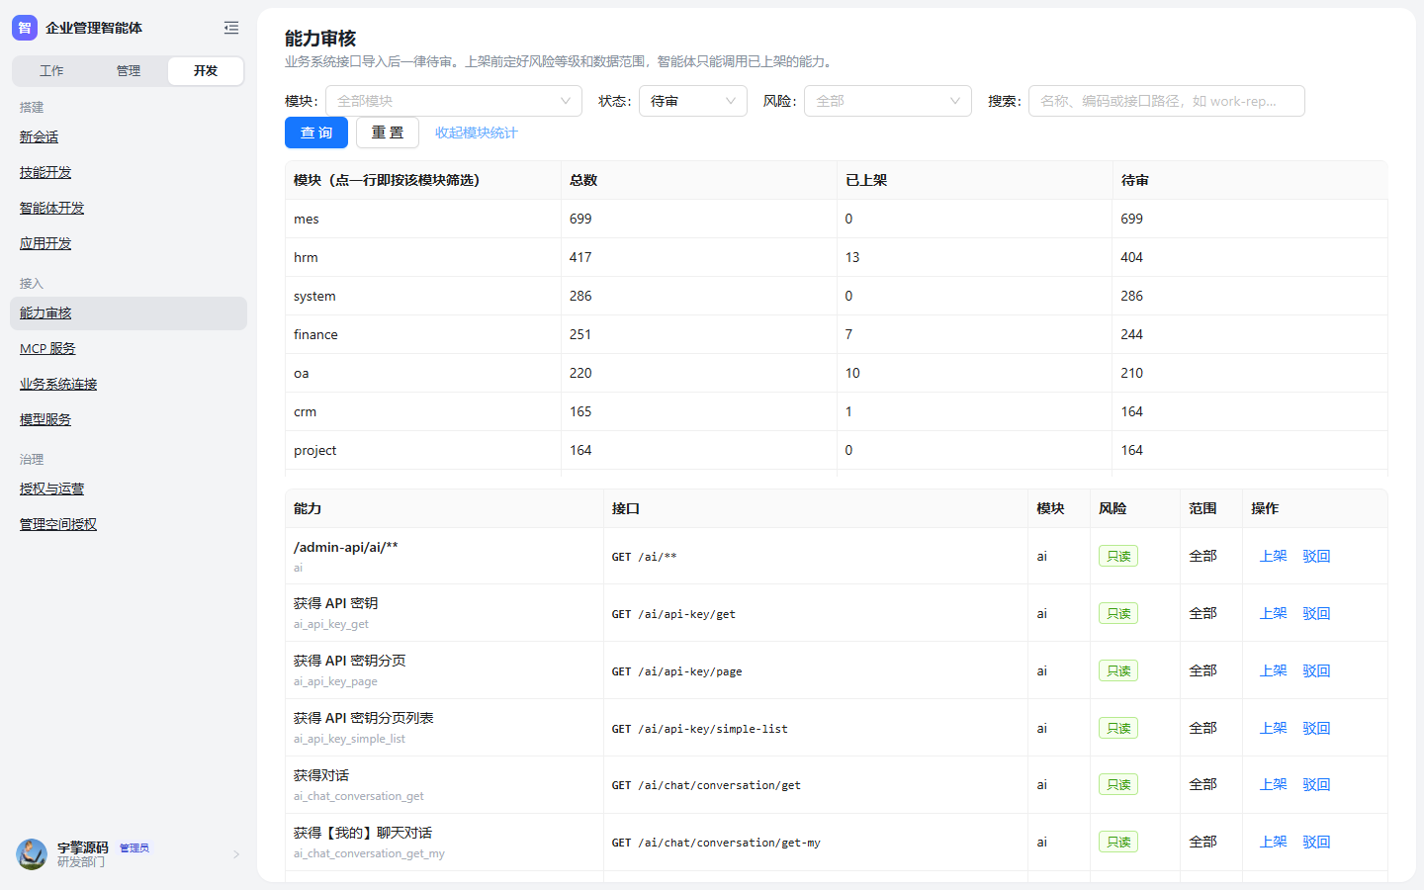Click the blue 查询 button
This screenshot has height=890, width=1424.
[x=316, y=133]
